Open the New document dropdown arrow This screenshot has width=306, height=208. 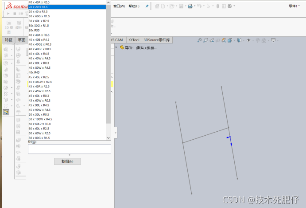point(167,6)
